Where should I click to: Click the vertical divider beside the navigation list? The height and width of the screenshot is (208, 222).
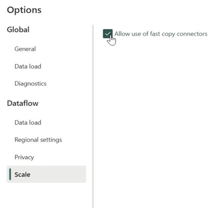coord(93,116)
